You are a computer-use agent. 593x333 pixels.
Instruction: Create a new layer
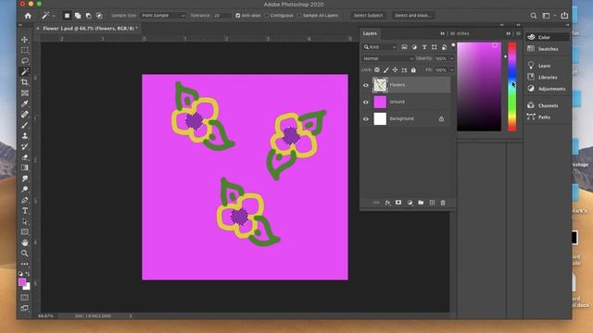tap(432, 203)
